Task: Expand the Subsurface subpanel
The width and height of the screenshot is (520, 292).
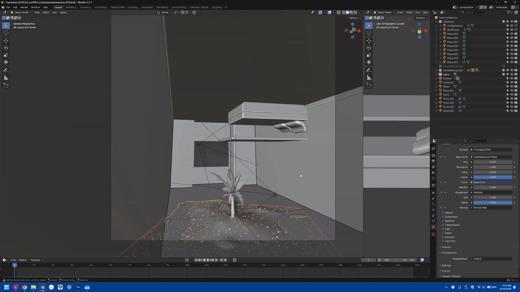Action: (x=451, y=217)
